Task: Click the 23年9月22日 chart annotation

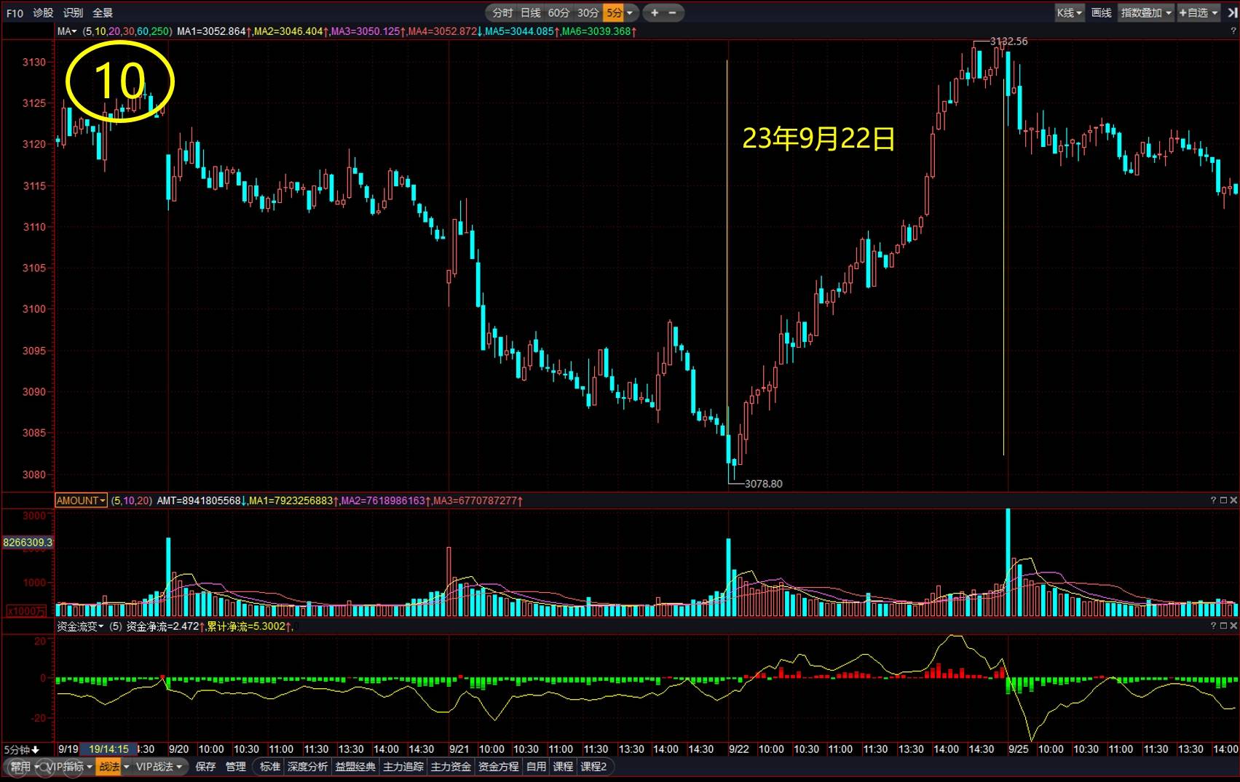Action: tap(818, 138)
